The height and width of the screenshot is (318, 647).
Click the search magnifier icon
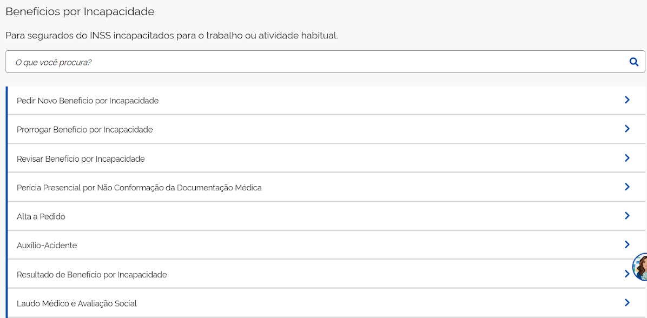[x=634, y=62]
